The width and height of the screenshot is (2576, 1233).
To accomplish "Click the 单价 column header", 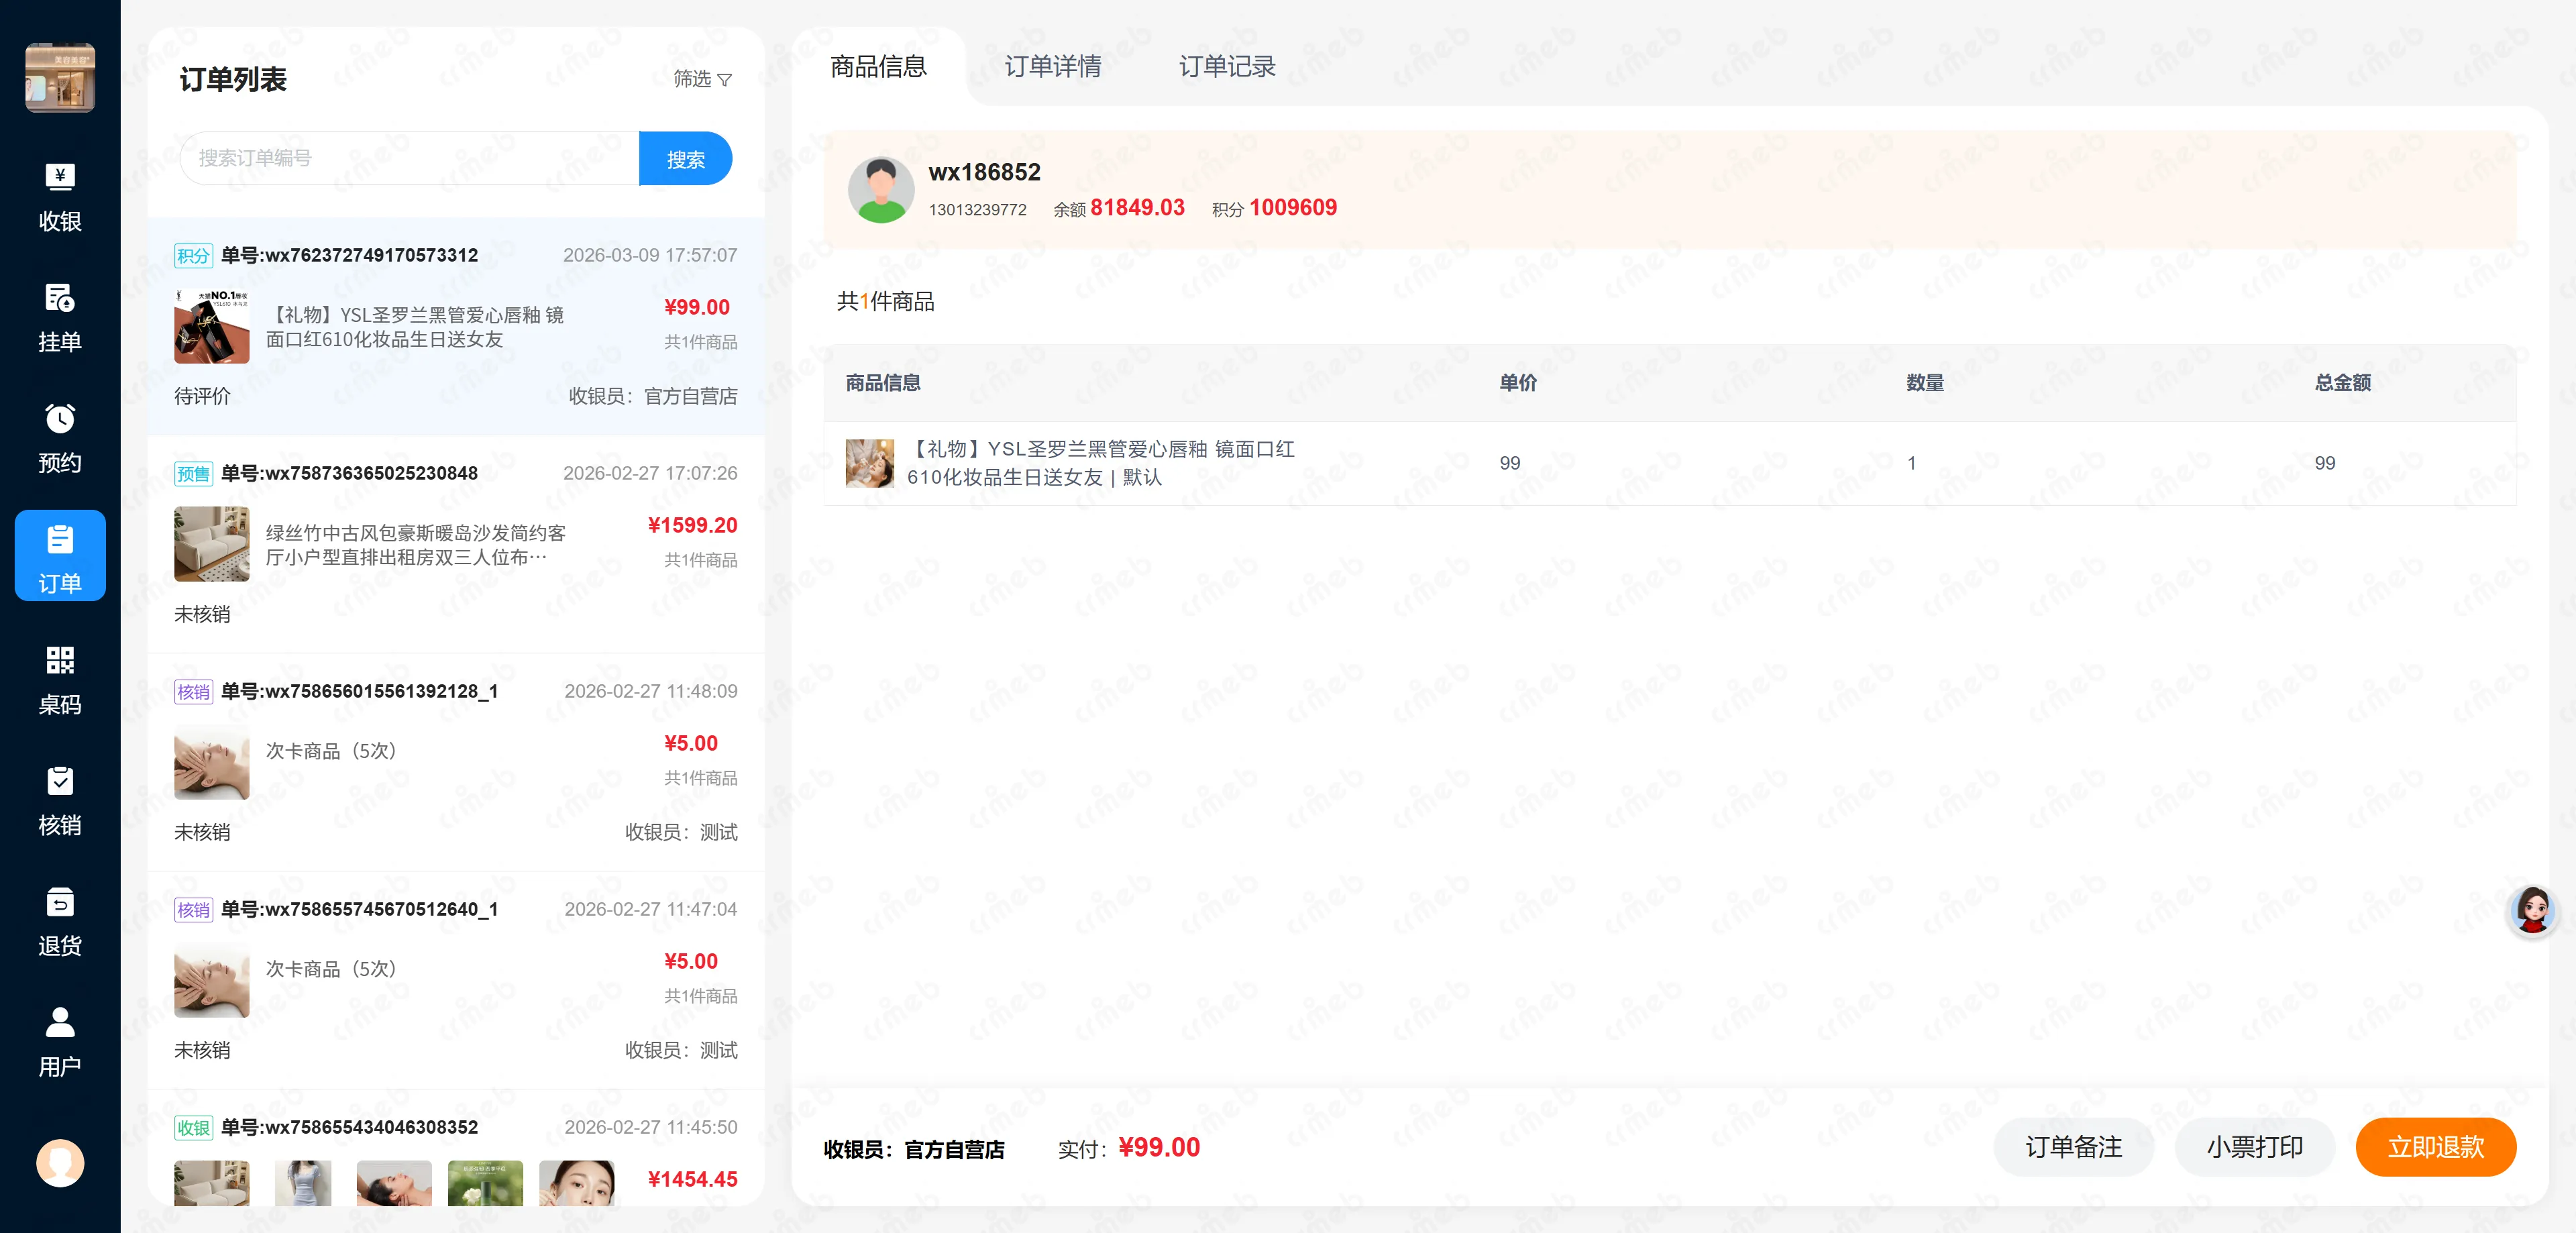I will [1518, 382].
